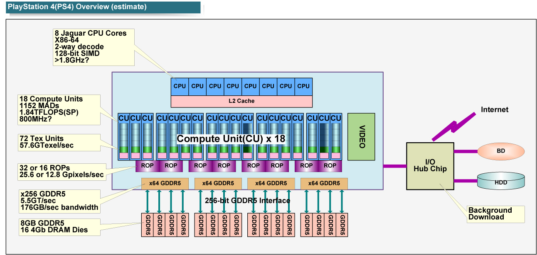Click the 18 Compute Units callout
Screen dimensions: 537x255
59,110
